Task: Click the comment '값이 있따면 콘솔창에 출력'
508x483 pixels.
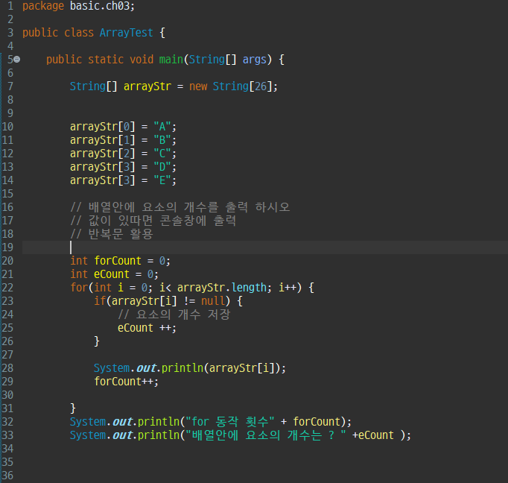Action: click(x=153, y=221)
